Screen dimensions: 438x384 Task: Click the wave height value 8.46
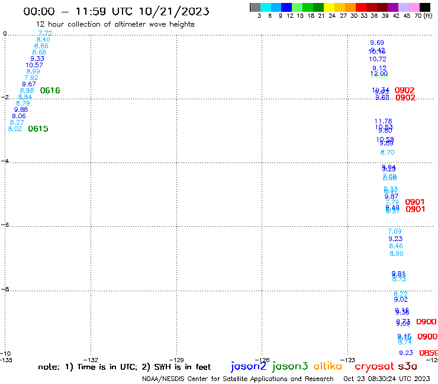396,246
